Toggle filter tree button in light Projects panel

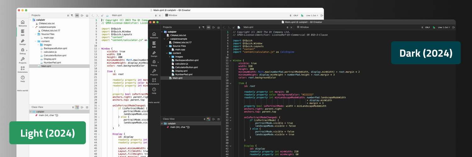click(x=72, y=15)
